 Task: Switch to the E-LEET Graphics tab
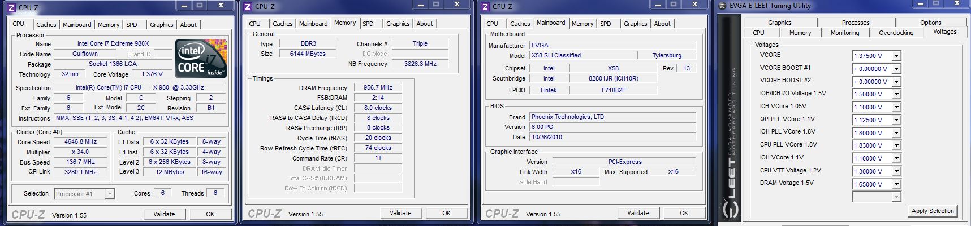click(x=779, y=23)
